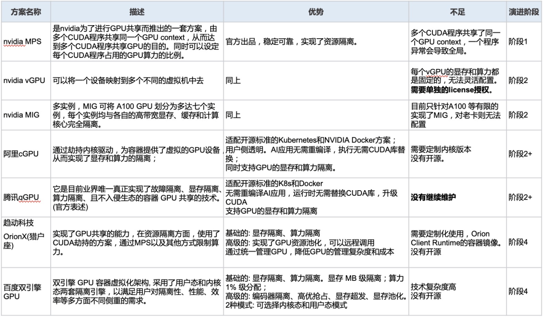Click 阶段2+ in the 阿里cGPU row

point(520,154)
